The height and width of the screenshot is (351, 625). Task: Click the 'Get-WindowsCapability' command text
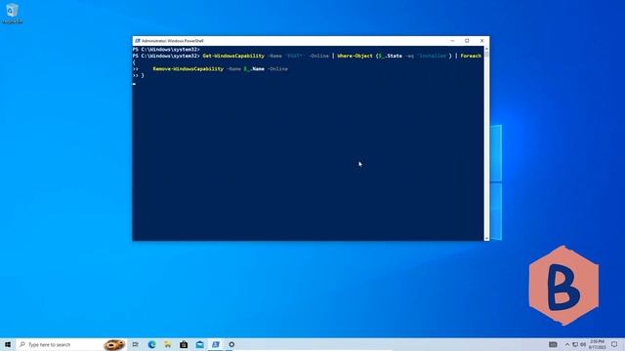pos(233,57)
